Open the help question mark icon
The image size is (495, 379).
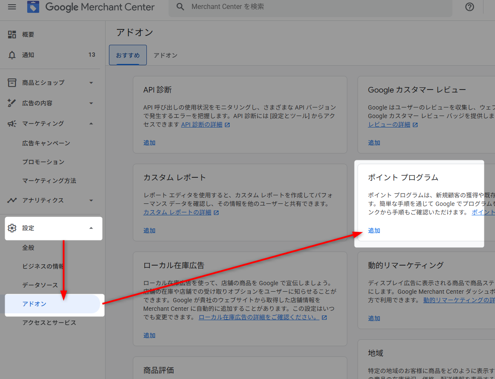[x=469, y=7]
